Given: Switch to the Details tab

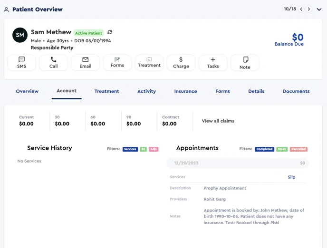Looking at the screenshot, I should click(256, 91).
